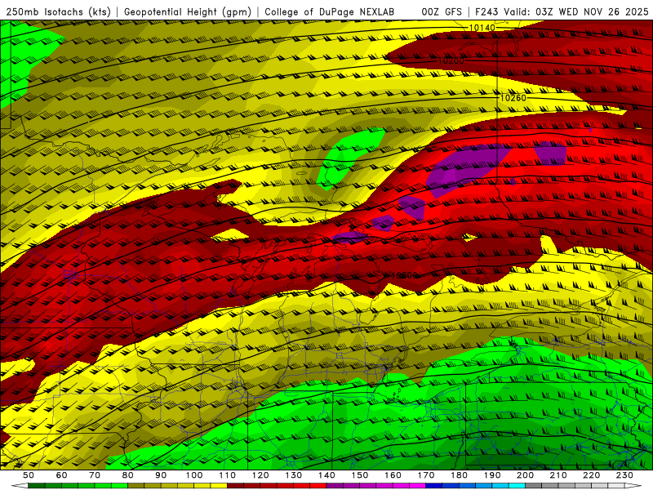Click the 160 value on the color scale
The image size is (653, 490).
tap(393, 475)
